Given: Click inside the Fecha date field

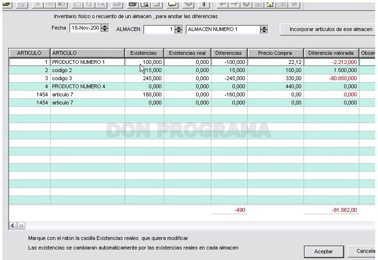Looking at the screenshot, I should tap(85, 28).
